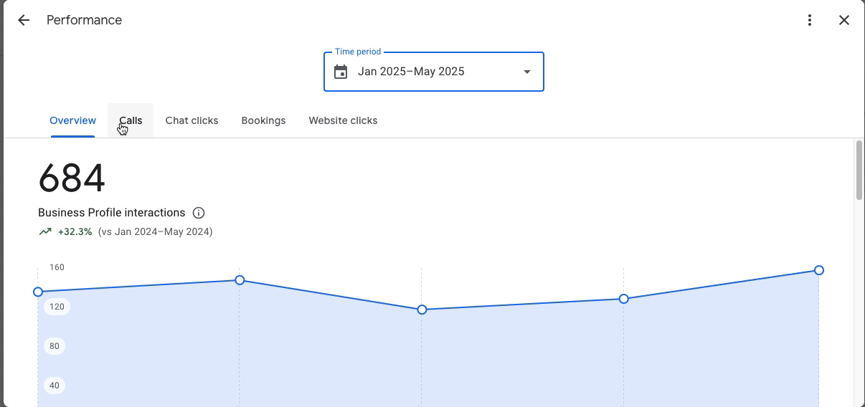Switch to the Calls tab

(131, 120)
